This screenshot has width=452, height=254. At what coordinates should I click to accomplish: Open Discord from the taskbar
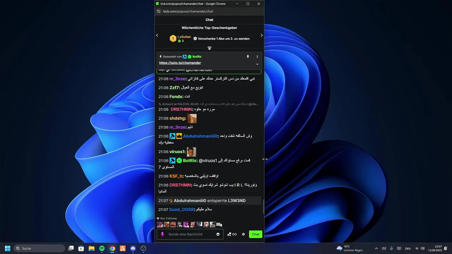point(133,248)
